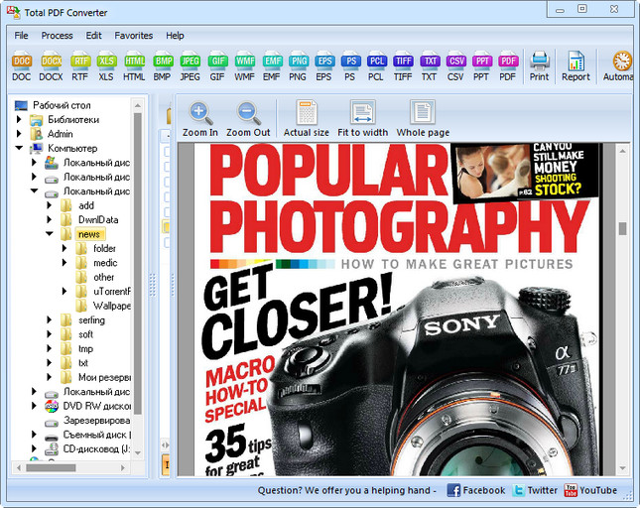Select the CD-дисковод drive item

pyautogui.click(x=96, y=448)
